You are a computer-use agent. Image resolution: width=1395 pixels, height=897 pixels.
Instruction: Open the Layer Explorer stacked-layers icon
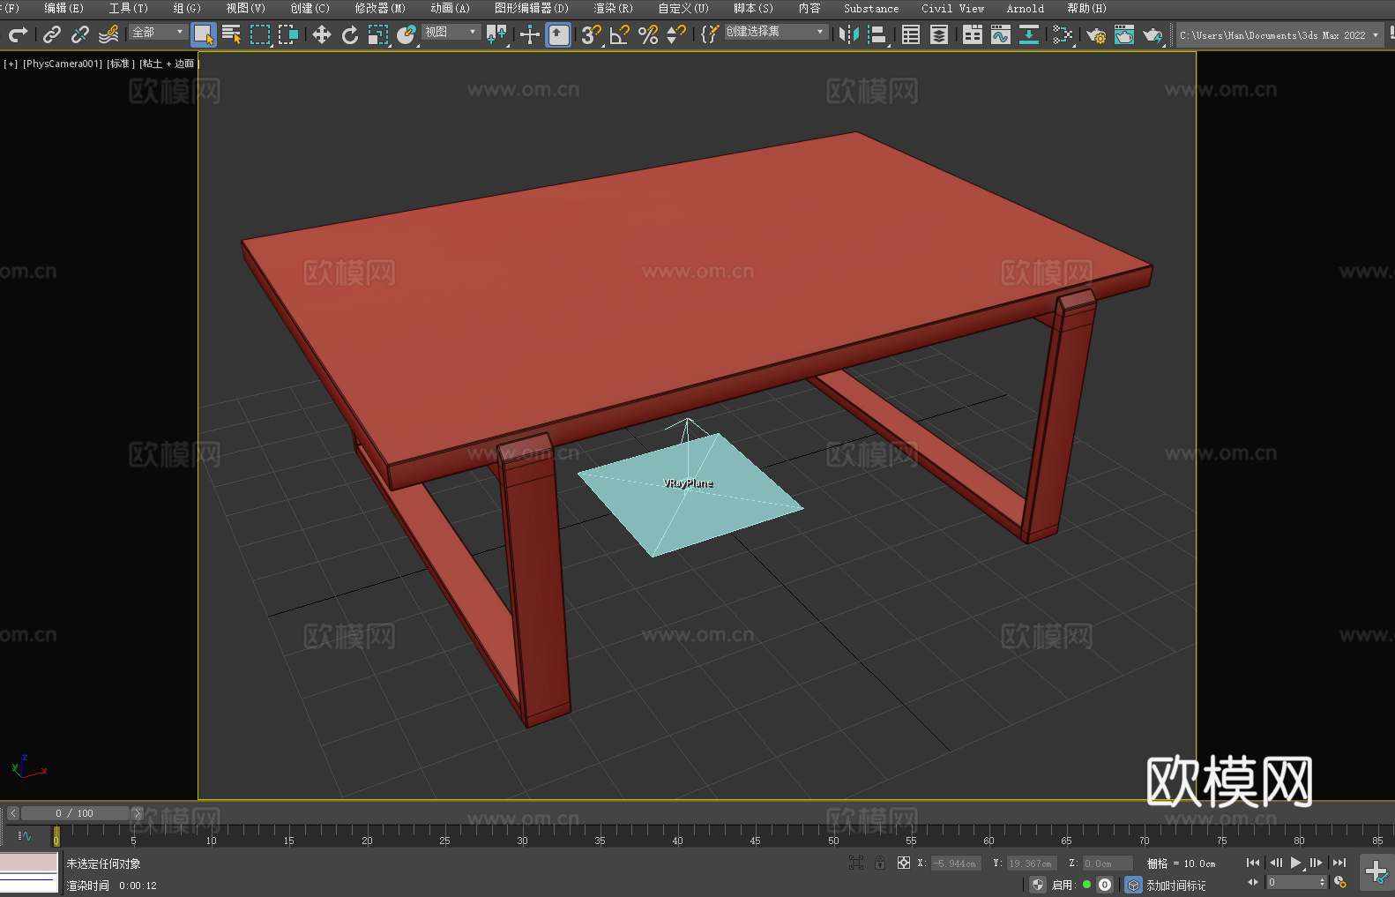click(939, 34)
